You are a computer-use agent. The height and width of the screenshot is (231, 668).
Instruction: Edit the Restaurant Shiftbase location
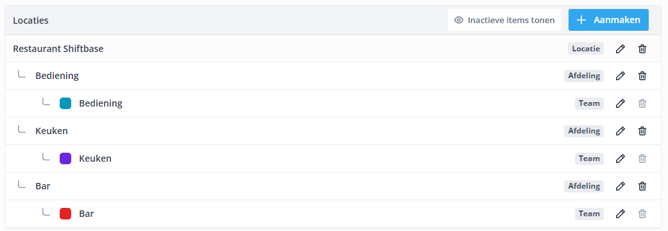pyautogui.click(x=621, y=49)
